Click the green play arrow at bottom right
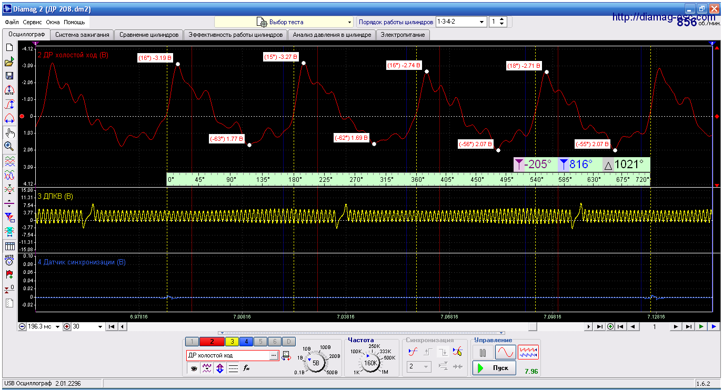This screenshot has width=723, height=390. 701,326
